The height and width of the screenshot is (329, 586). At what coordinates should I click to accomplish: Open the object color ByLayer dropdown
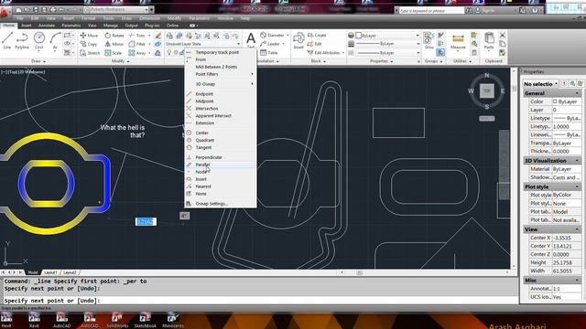pyautogui.click(x=387, y=36)
